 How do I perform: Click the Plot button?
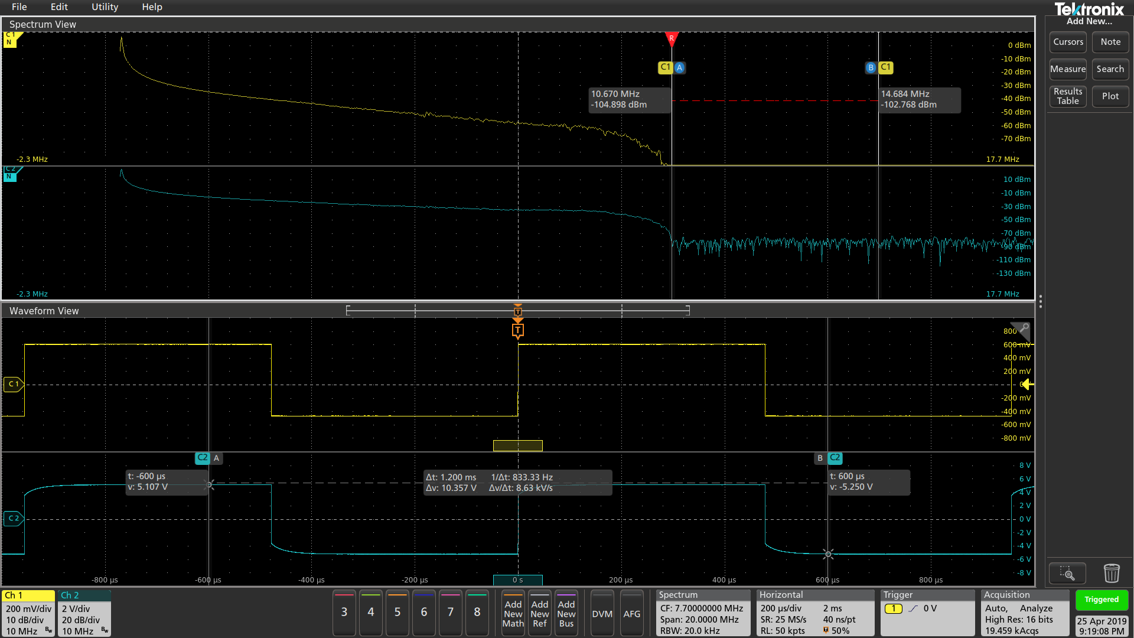(1110, 96)
